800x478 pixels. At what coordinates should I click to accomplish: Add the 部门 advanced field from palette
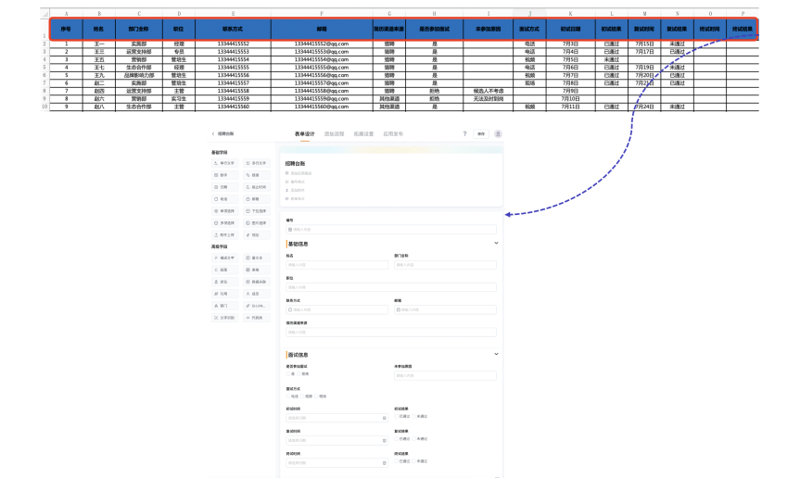[224, 306]
